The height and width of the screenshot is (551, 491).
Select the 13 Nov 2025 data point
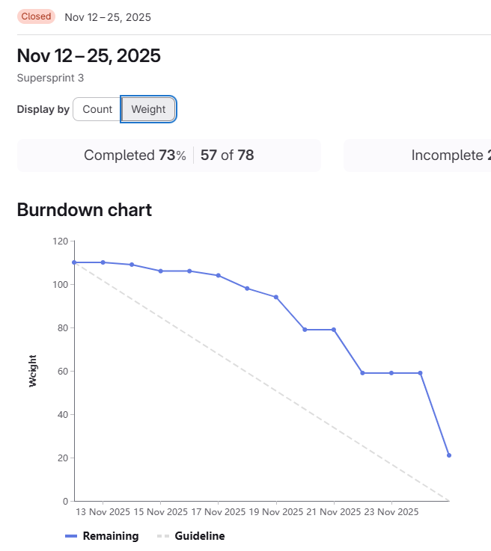tap(103, 262)
